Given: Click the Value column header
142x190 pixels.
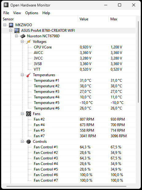Looking at the screenshot, I should 93,19.
